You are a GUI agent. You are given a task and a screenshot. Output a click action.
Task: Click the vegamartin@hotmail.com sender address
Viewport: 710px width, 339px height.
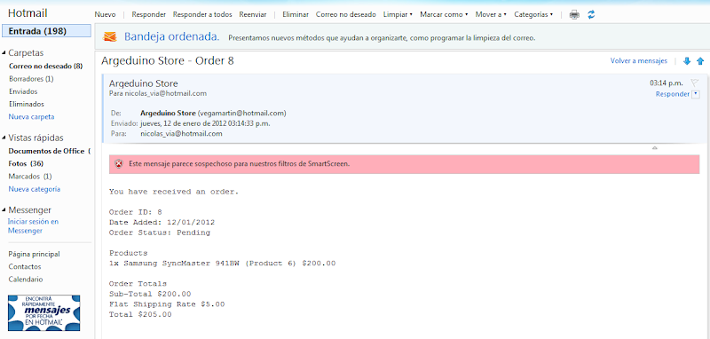(241, 114)
